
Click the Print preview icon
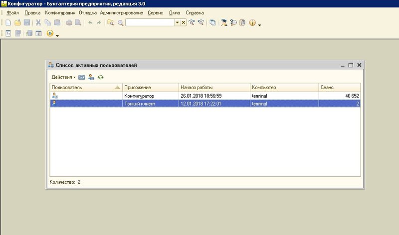tap(78, 22)
